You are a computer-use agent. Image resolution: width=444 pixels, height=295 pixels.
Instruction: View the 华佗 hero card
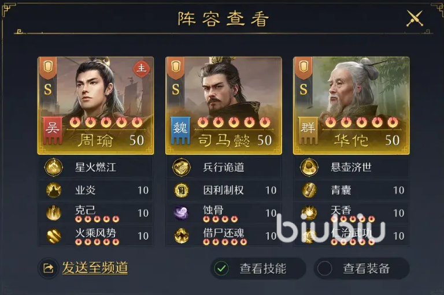[x=351, y=106]
